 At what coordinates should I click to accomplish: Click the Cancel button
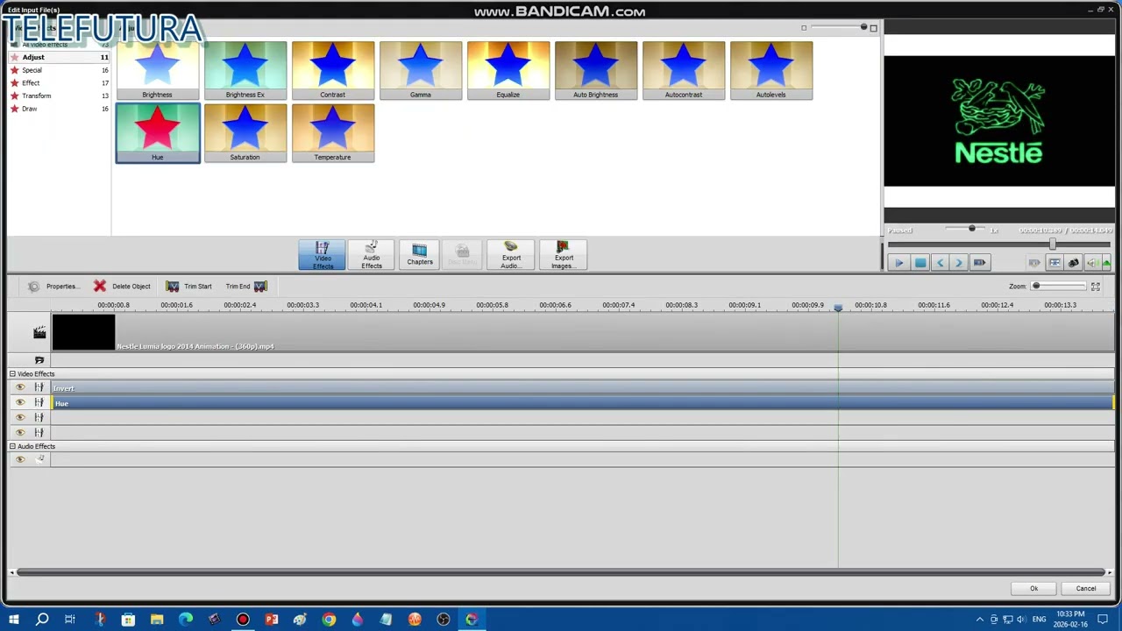point(1085,588)
